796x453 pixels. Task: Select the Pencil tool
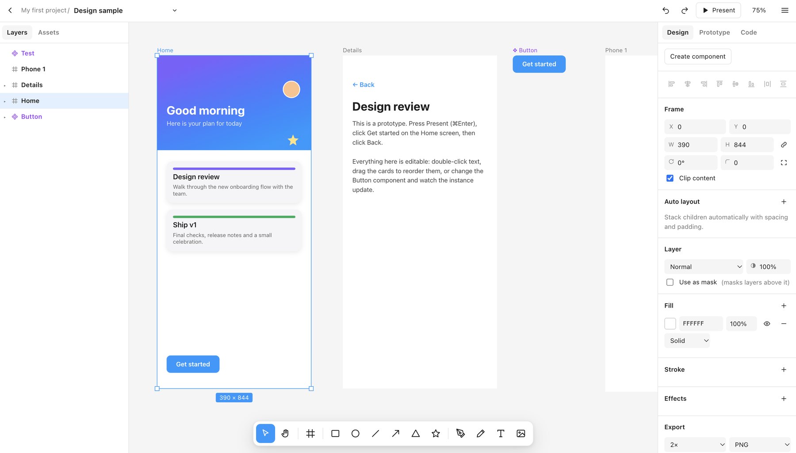click(481, 434)
